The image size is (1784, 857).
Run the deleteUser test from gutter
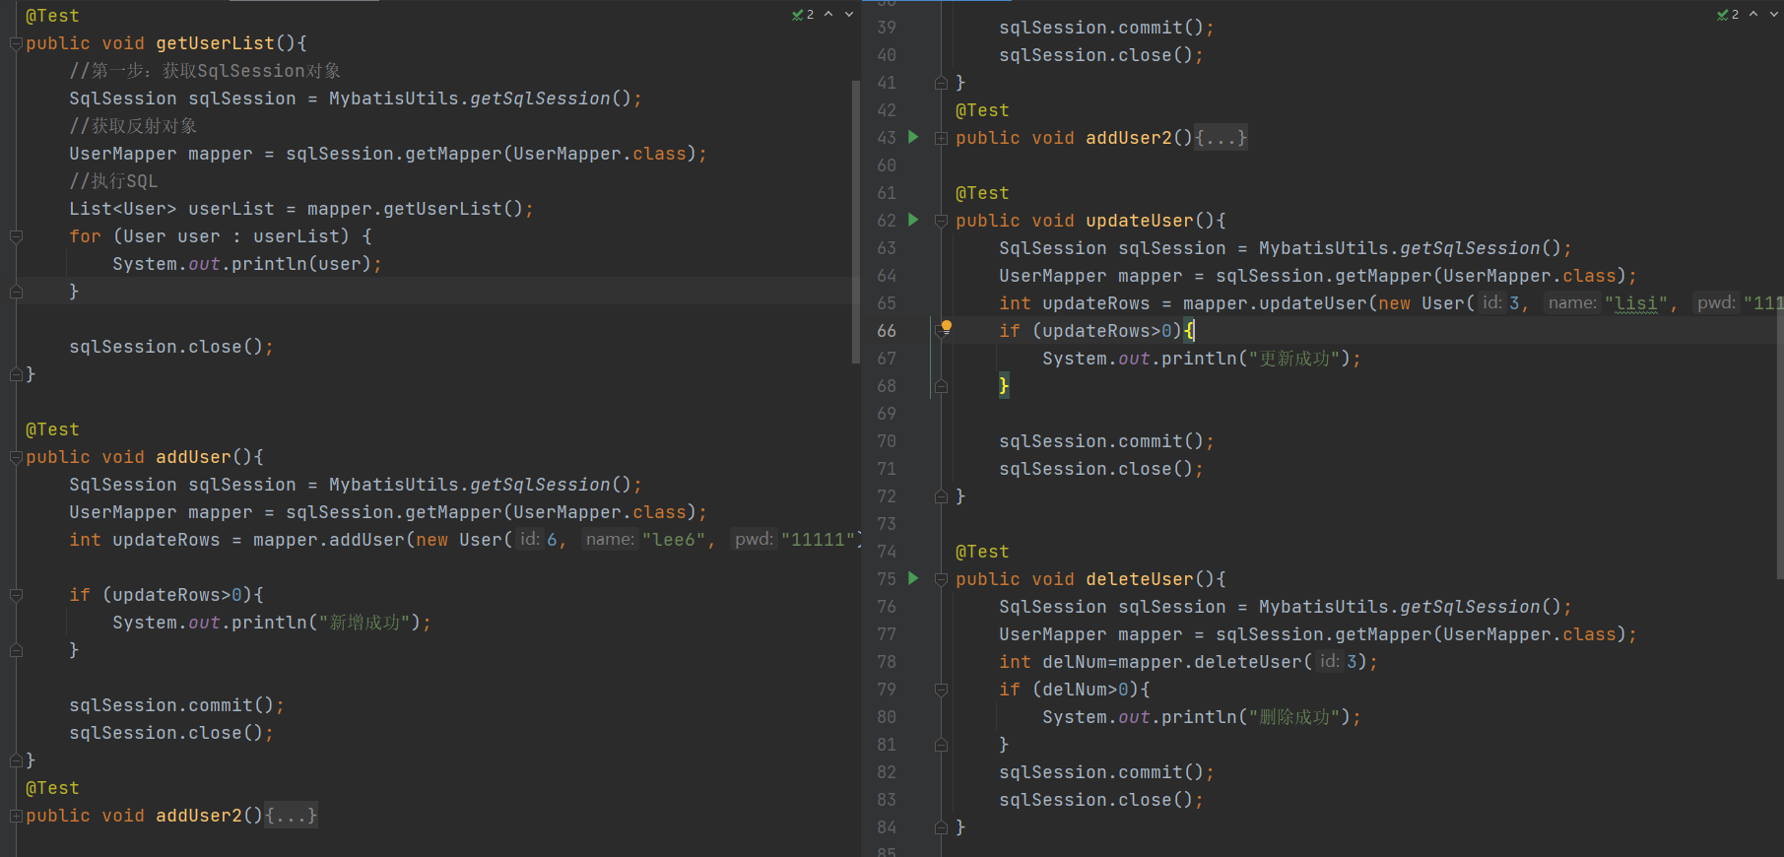coord(913,578)
